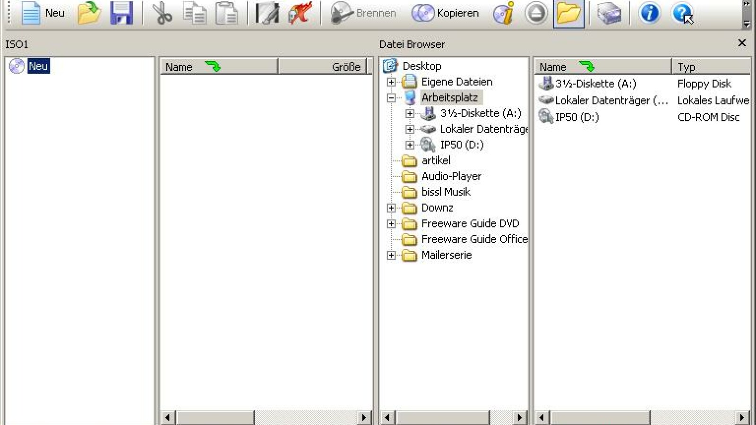Open the help question mark icon
The height and width of the screenshot is (425, 756).
pyautogui.click(x=682, y=13)
